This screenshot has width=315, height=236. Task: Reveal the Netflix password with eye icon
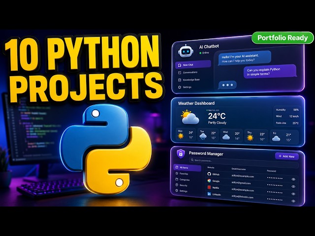(293, 194)
